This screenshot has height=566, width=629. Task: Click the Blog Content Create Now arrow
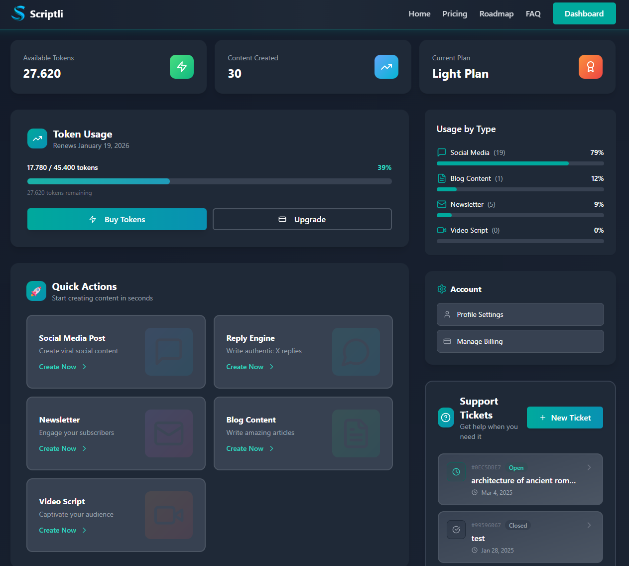click(271, 448)
